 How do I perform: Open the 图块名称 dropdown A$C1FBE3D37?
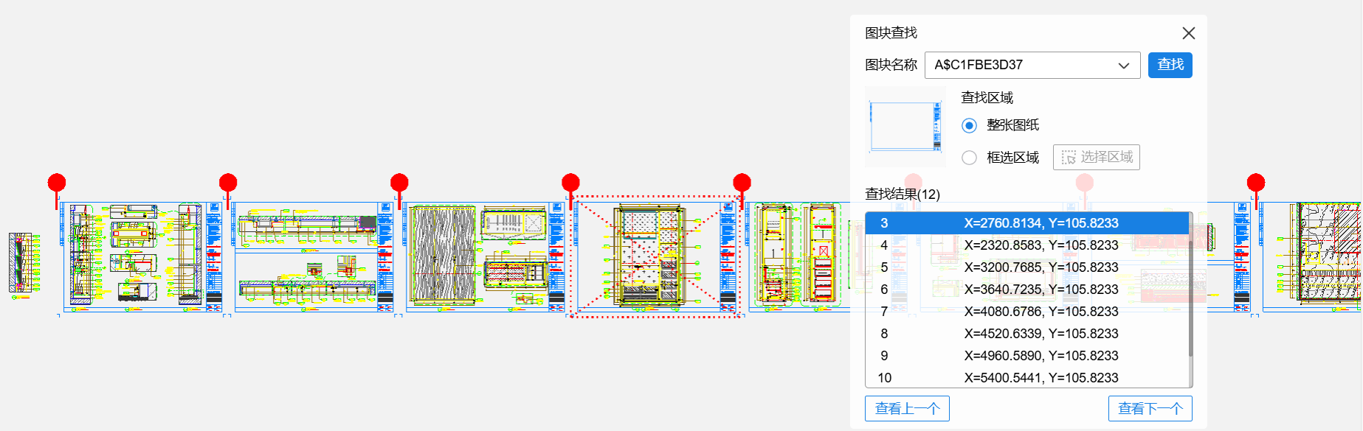(1032, 65)
